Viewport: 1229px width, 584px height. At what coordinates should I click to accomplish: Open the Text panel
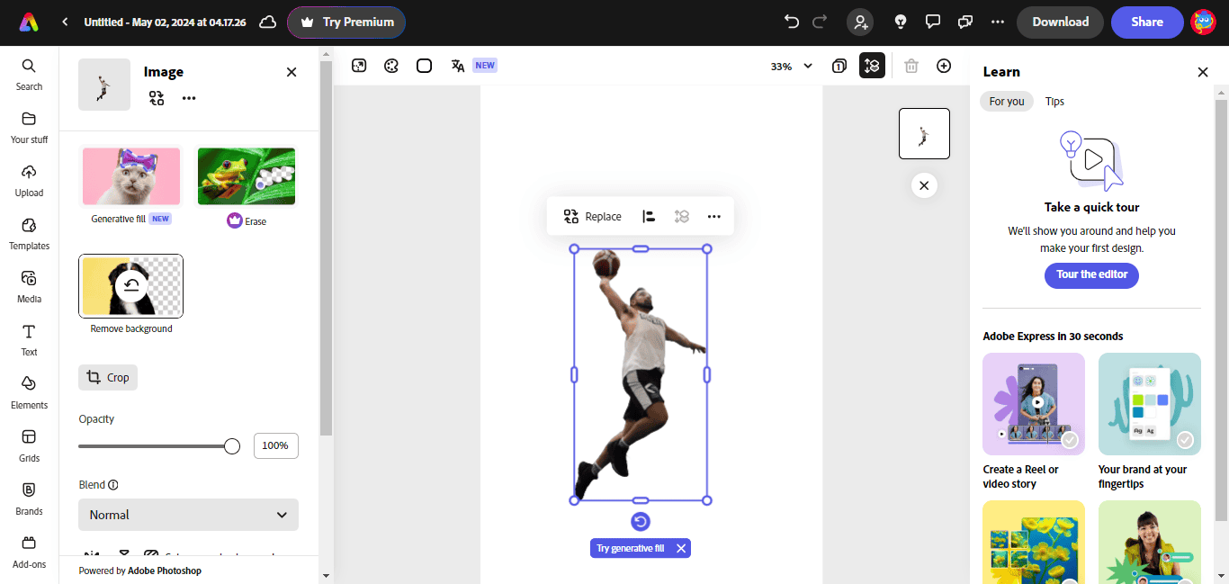pyautogui.click(x=29, y=340)
